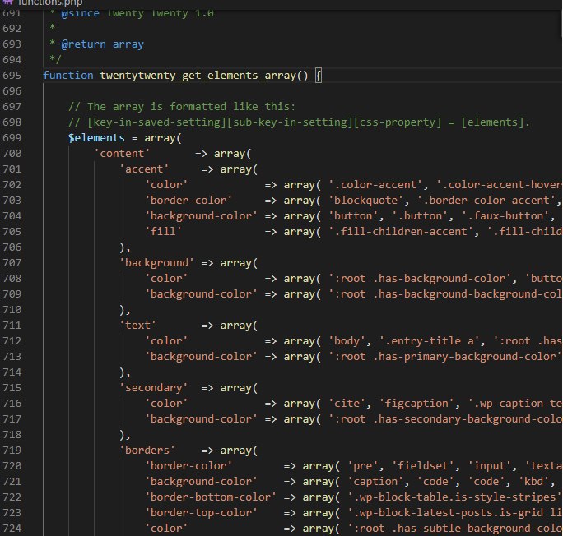The width and height of the screenshot is (563, 536).
Task: Click ':root .has-background-color' string on line 708
Action: (x=420, y=279)
